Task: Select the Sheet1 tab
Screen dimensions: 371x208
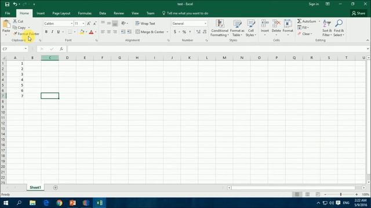Action: point(35,187)
